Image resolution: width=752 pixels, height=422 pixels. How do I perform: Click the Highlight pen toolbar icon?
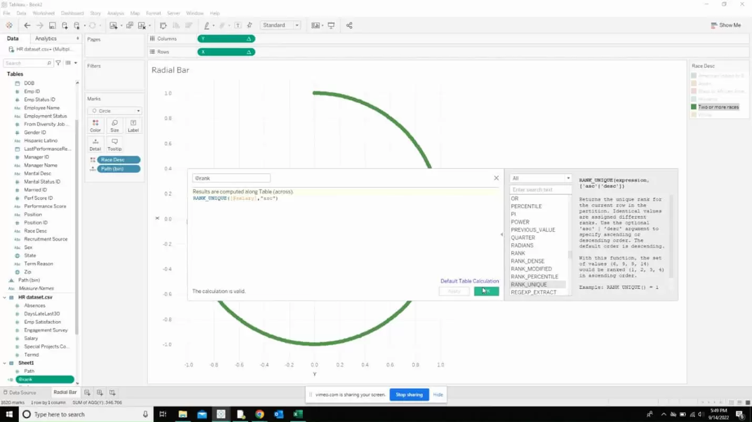(x=207, y=25)
